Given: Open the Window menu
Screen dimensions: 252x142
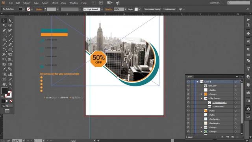Looking at the screenshot, I should [x=74, y=3].
